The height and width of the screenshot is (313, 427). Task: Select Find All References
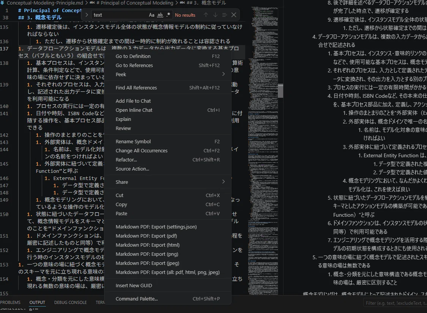point(168,88)
